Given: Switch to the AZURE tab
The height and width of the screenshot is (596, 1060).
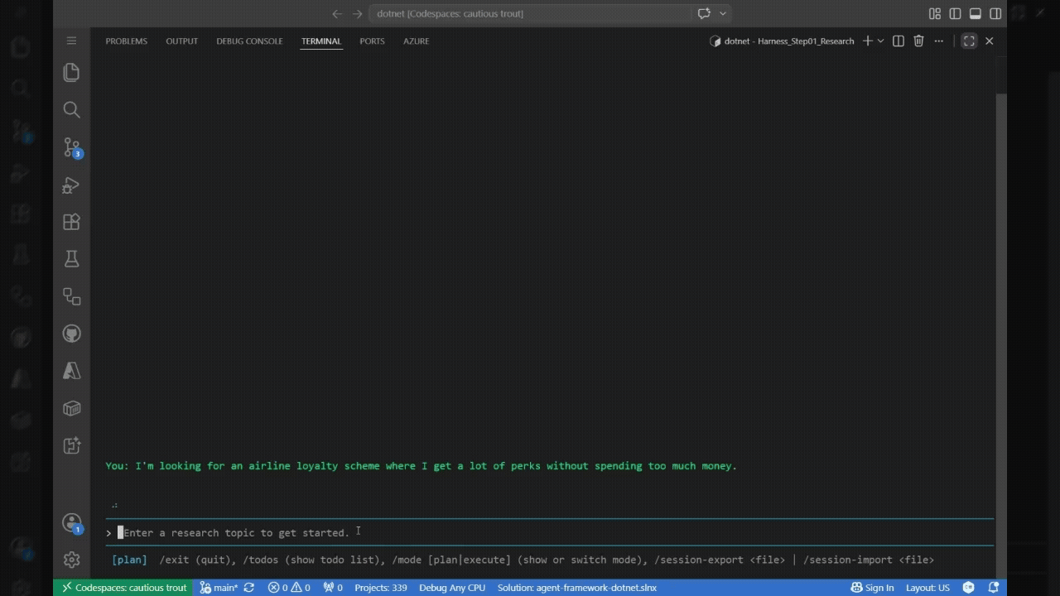Looking at the screenshot, I should pyautogui.click(x=416, y=41).
